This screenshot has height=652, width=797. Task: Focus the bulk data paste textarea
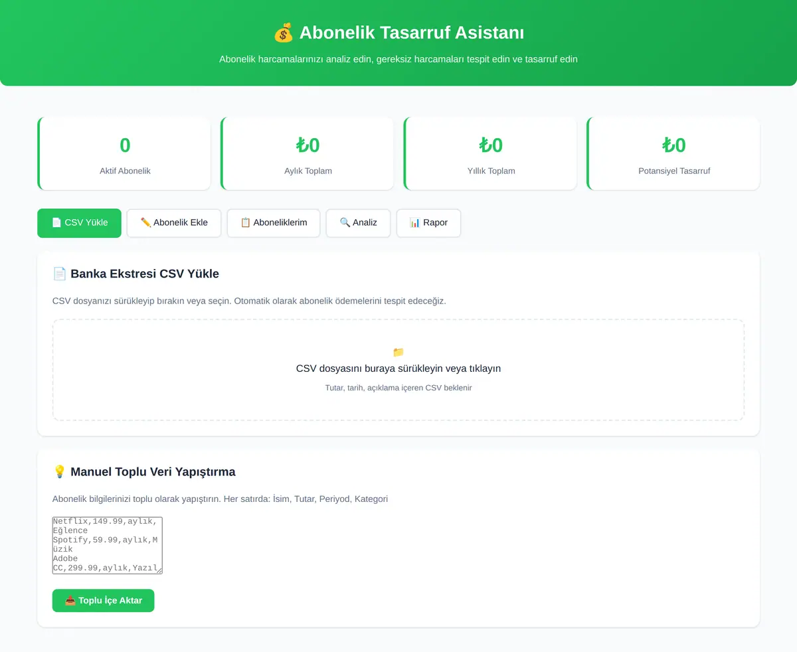pyautogui.click(x=108, y=545)
